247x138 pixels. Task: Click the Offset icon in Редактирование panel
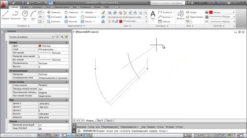click(x=103, y=21)
